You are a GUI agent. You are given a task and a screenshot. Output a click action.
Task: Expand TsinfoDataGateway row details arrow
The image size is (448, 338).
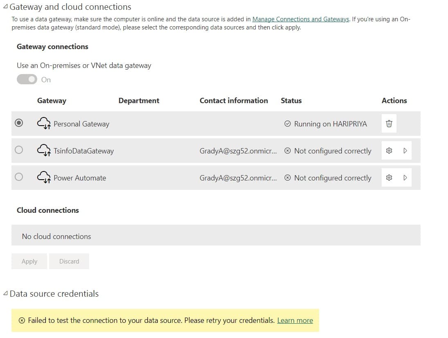coord(405,151)
